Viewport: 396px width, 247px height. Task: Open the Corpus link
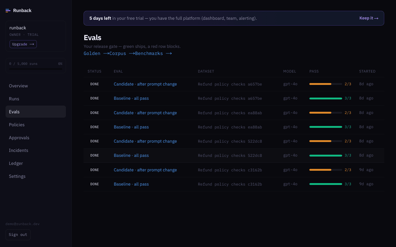(x=122, y=53)
